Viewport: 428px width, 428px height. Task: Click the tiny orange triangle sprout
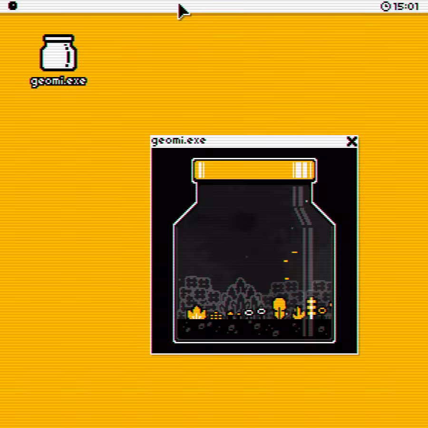coord(231,314)
